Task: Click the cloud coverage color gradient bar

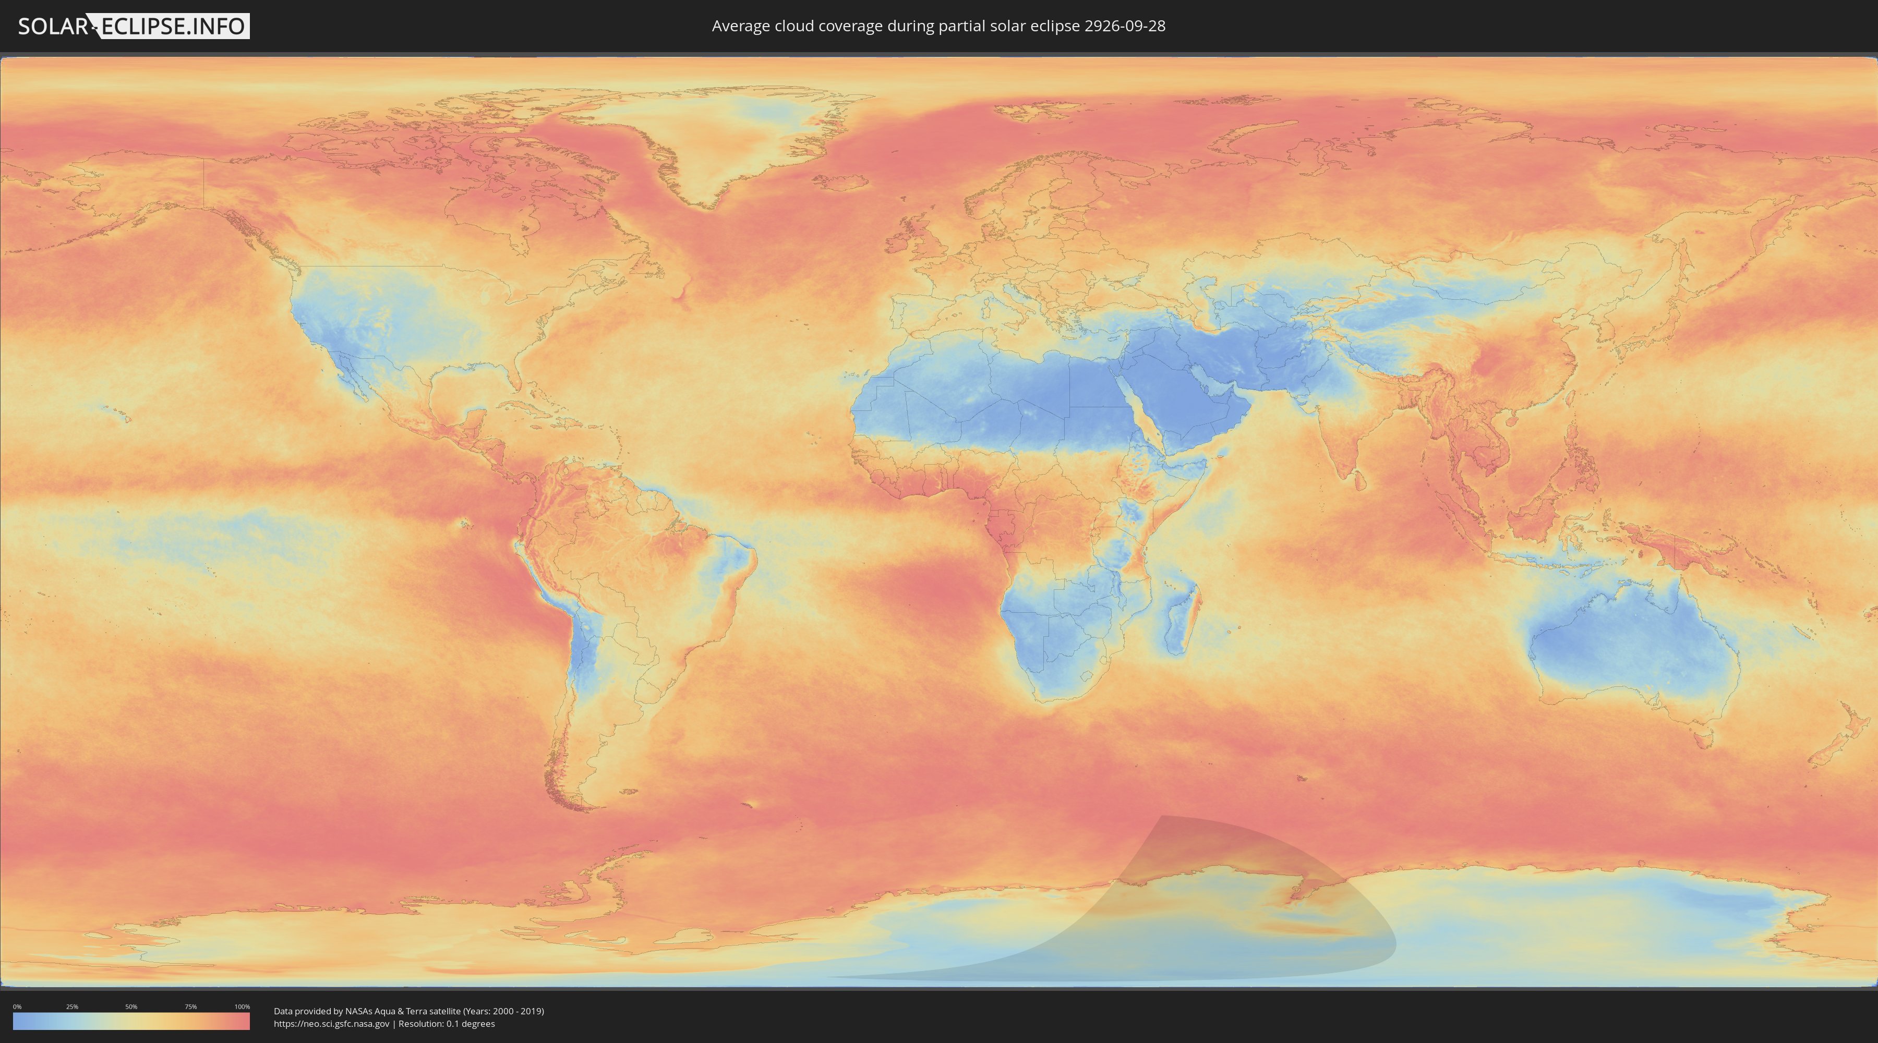Action: (x=131, y=1021)
